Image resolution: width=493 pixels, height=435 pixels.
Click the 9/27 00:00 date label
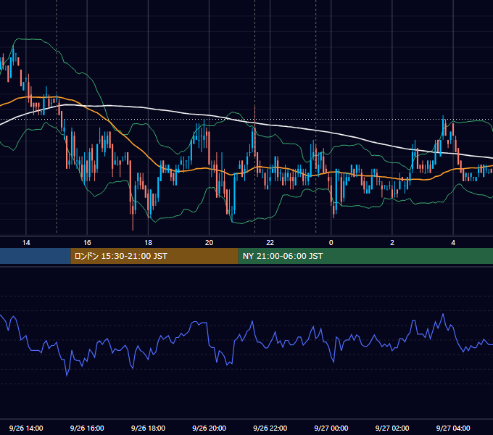[x=331, y=428]
